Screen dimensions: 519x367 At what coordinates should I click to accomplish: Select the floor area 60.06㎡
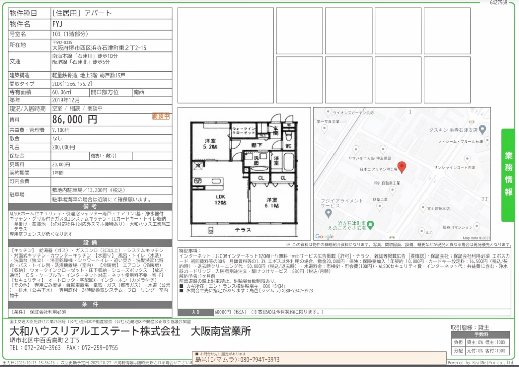click(x=61, y=92)
